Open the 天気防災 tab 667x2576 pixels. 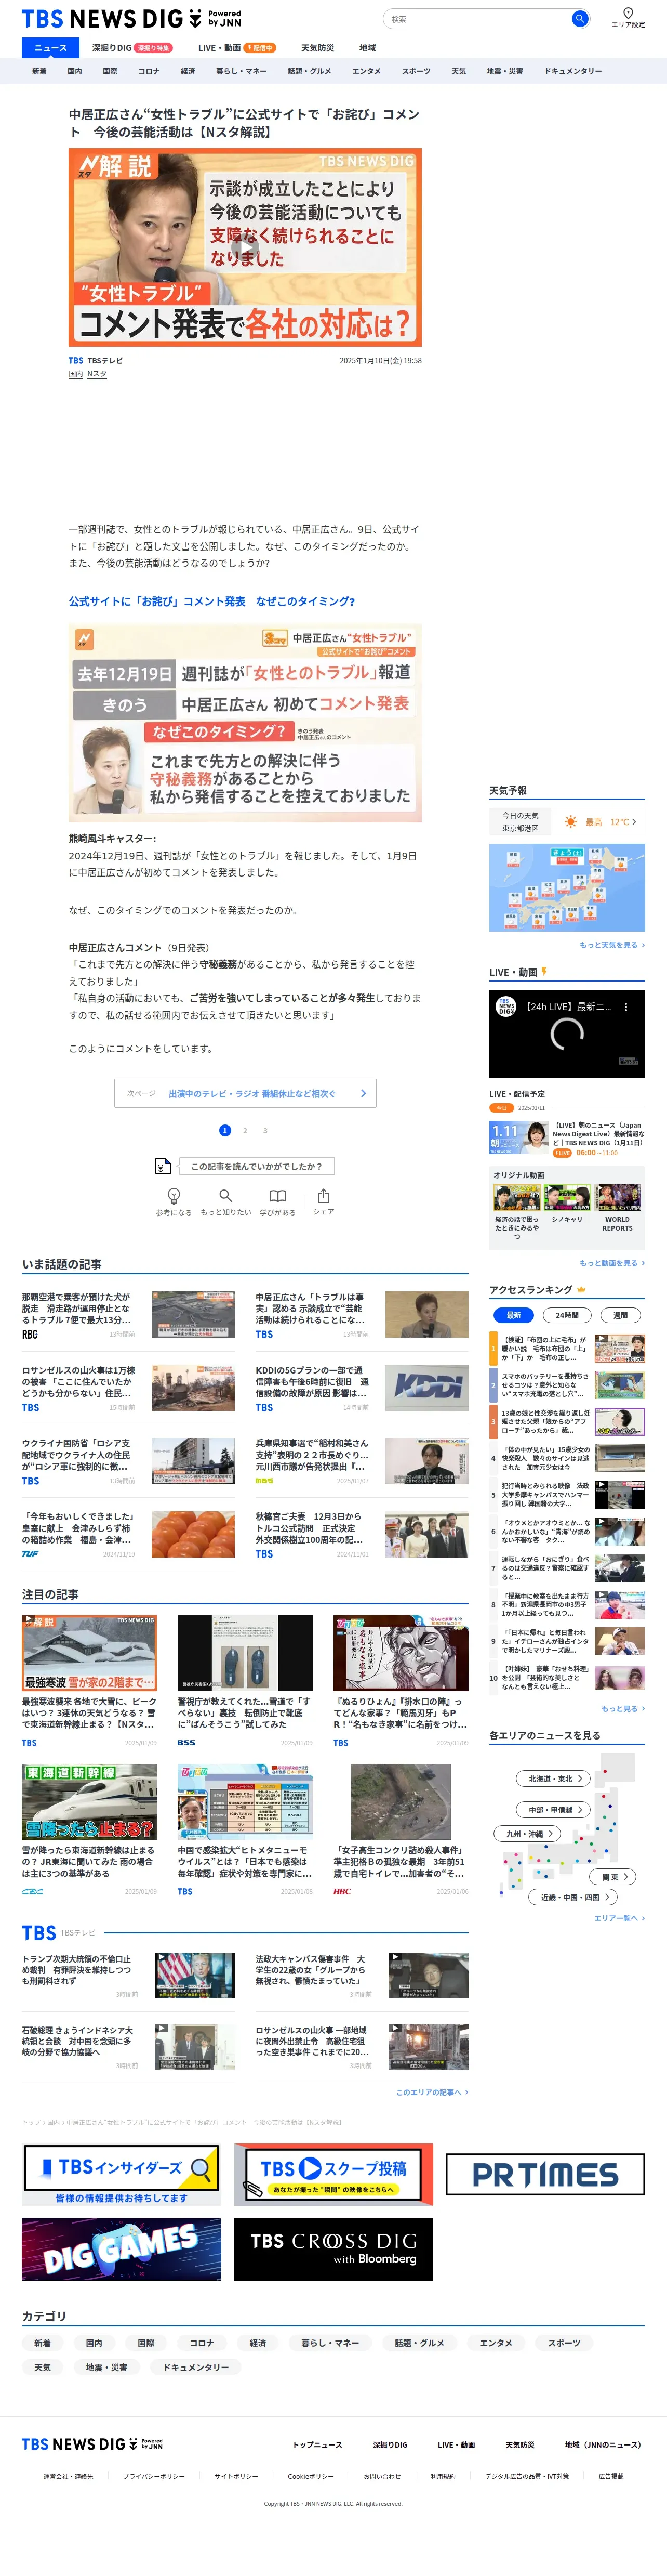tap(317, 47)
